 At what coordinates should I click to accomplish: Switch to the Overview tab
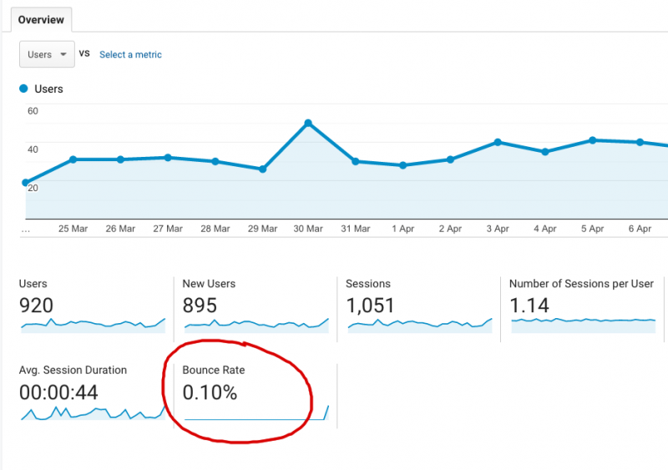pos(42,19)
